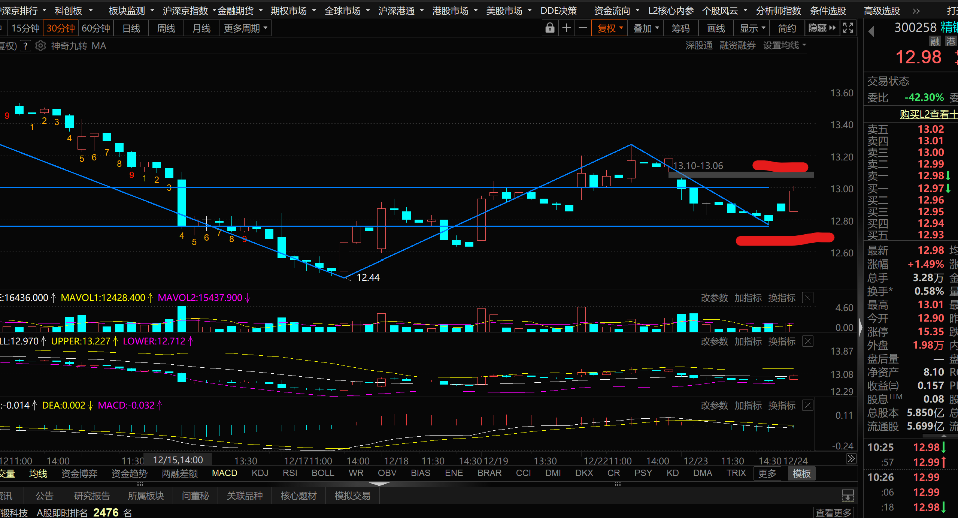Zoom out chart with minus icon
The width and height of the screenshot is (958, 518).
[x=583, y=28]
